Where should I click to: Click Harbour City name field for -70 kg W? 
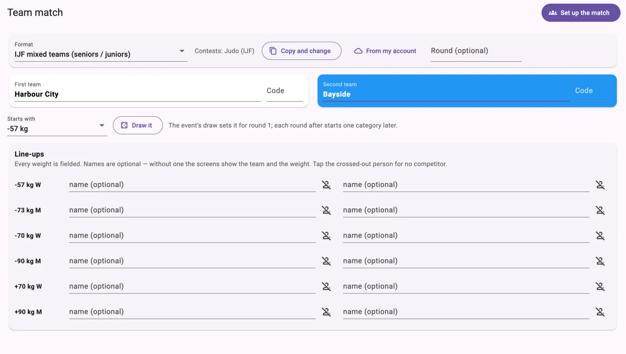click(x=192, y=236)
